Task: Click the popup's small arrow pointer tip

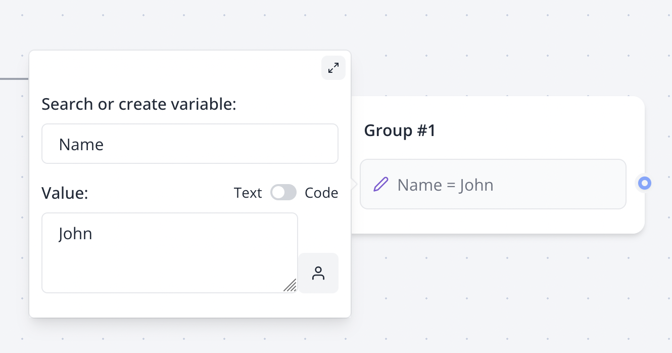Action: point(355,184)
